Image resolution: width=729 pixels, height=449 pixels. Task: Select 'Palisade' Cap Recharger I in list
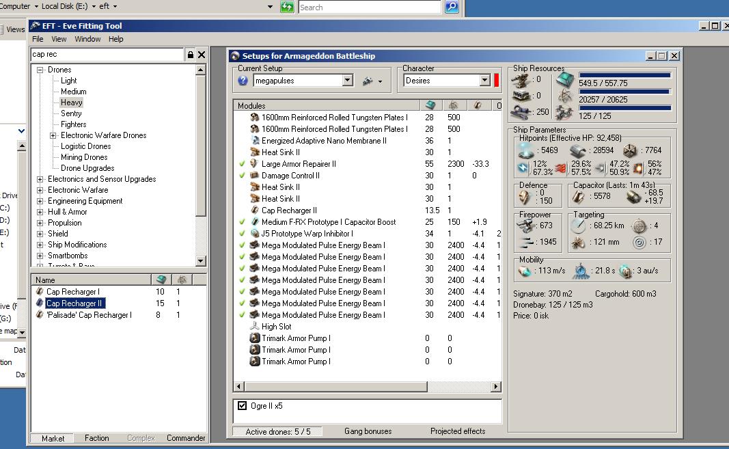pyautogui.click(x=89, y=315)
